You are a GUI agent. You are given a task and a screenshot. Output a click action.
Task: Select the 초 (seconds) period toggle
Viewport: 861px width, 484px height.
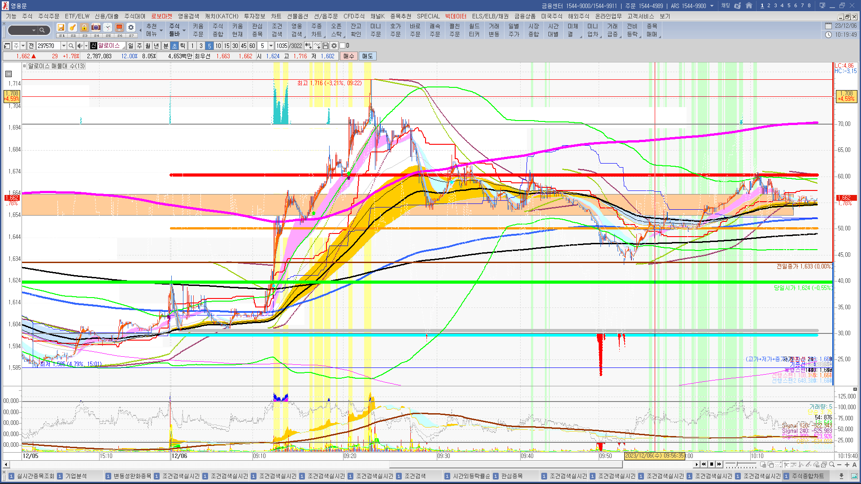coord(174,46)
